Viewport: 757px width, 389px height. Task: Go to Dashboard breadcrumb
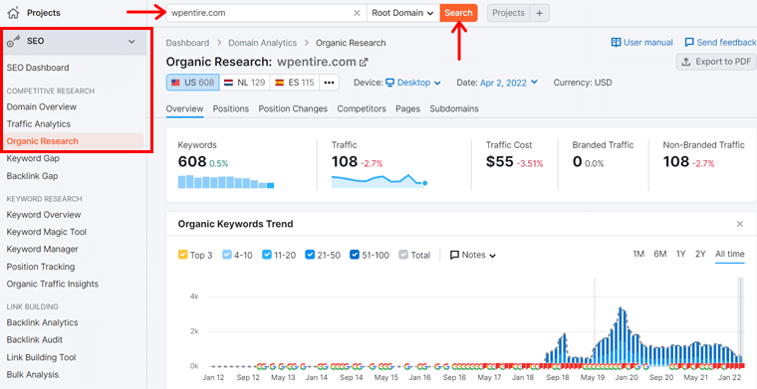(188, 43)
